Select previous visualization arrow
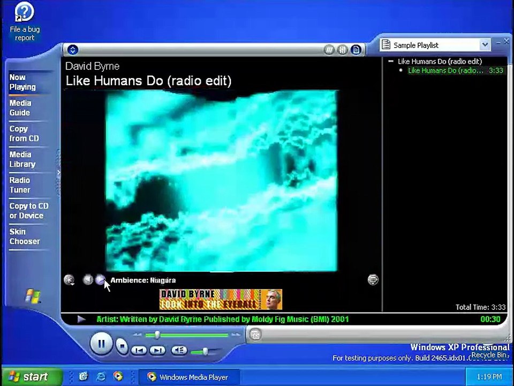Screen dimensions: 514x386 87,280
